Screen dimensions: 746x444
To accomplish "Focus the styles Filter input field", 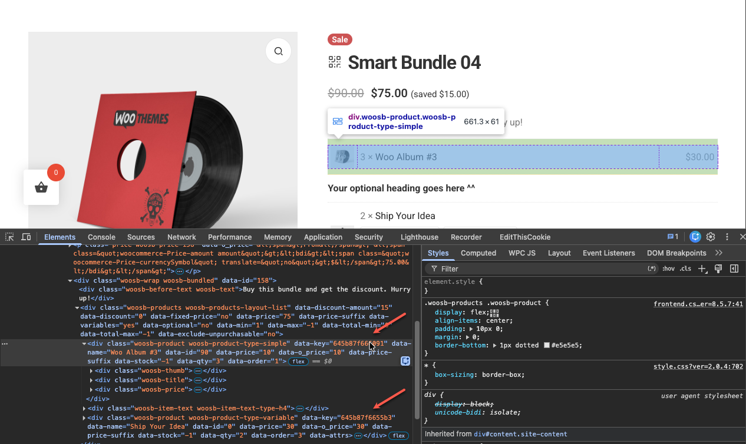I will 542,269.
